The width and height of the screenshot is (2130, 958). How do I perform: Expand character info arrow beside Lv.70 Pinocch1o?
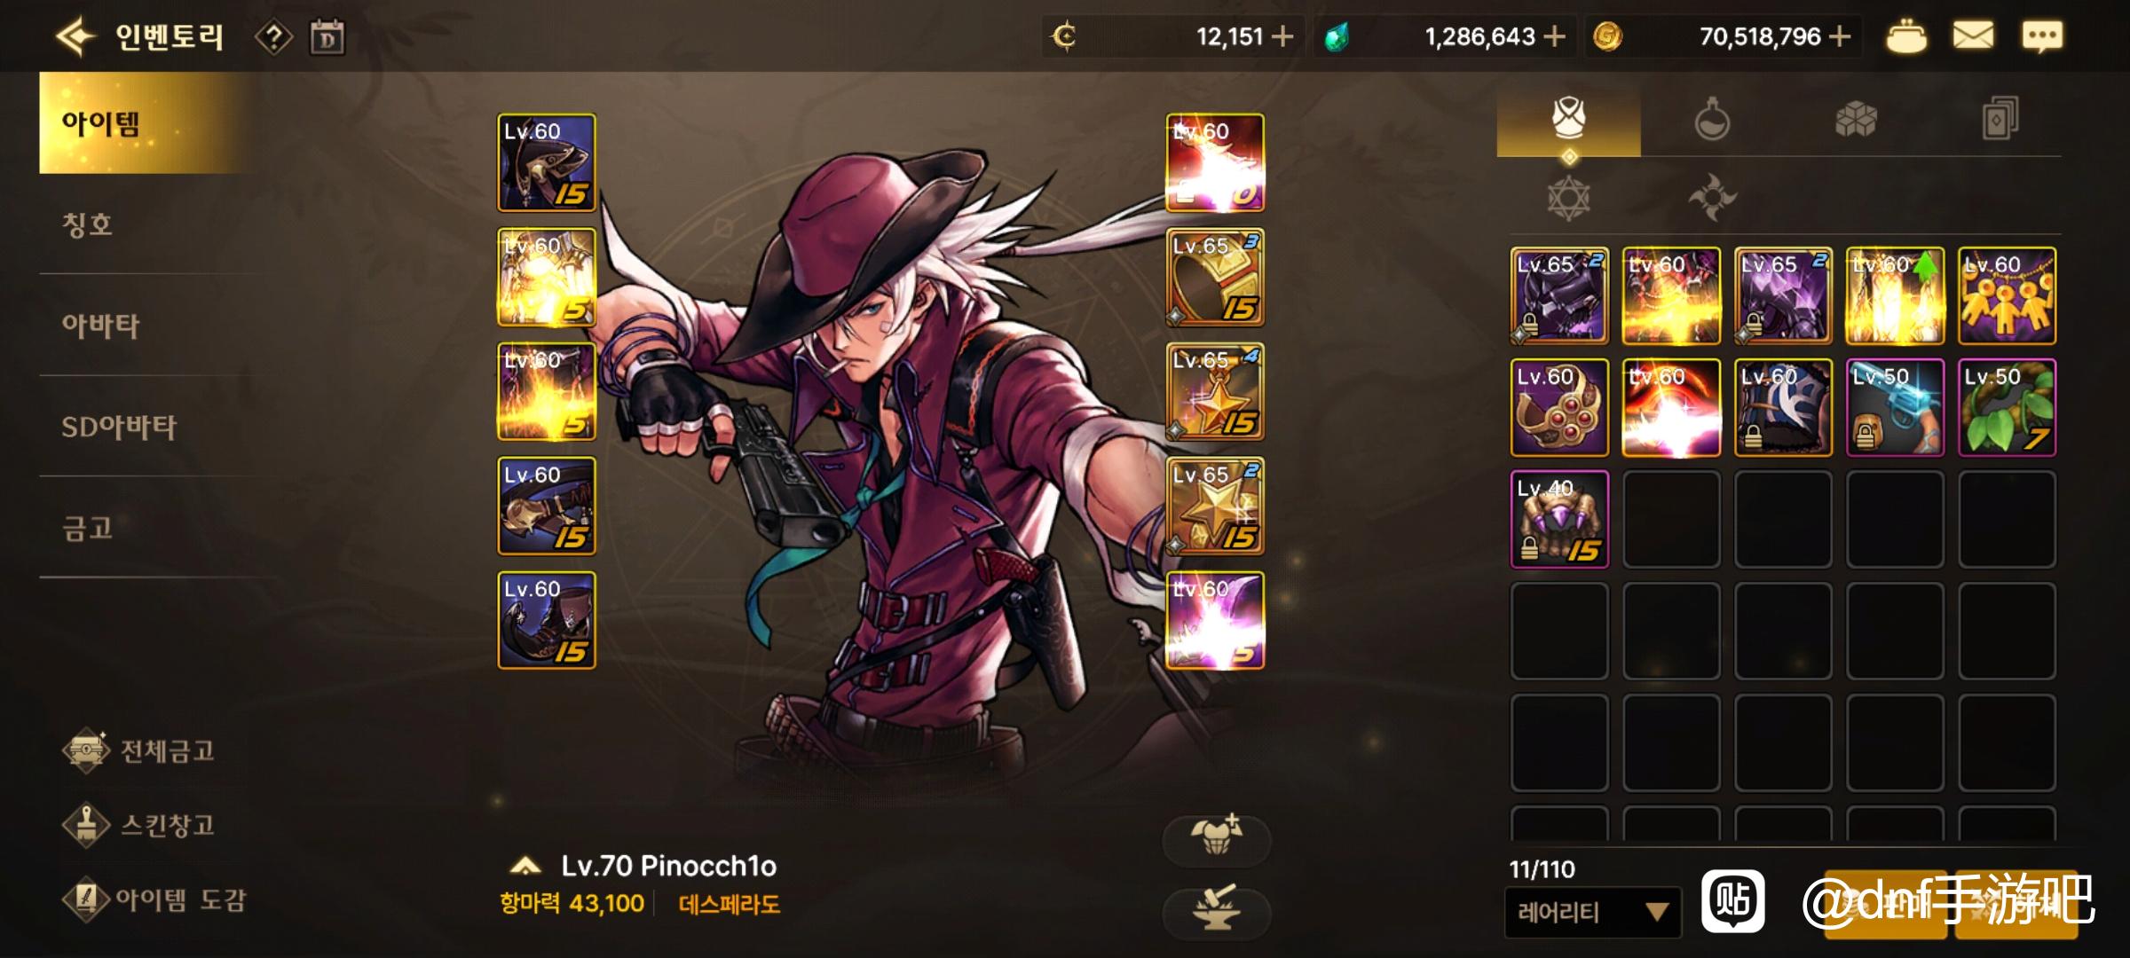pyautogui.click(x=526, y=866)
